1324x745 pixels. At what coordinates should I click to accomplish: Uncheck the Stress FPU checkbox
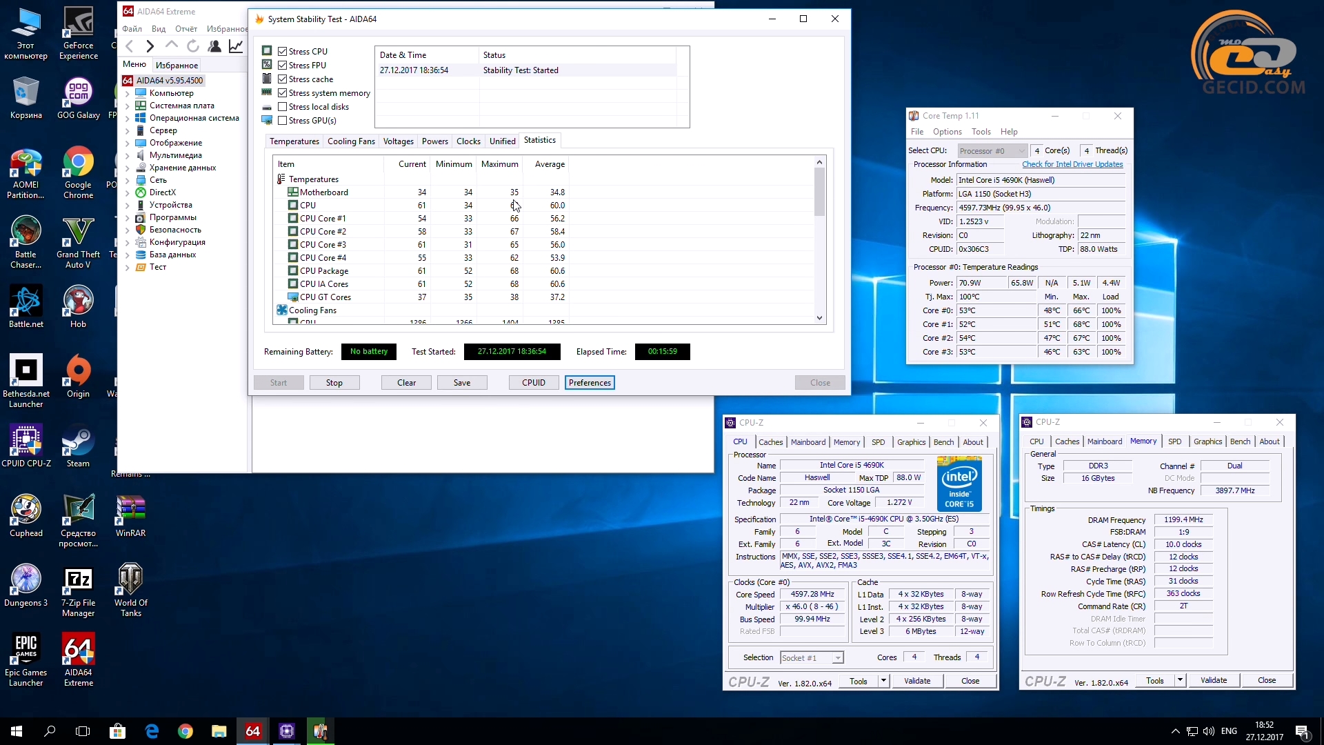click(x=282, y=66)
